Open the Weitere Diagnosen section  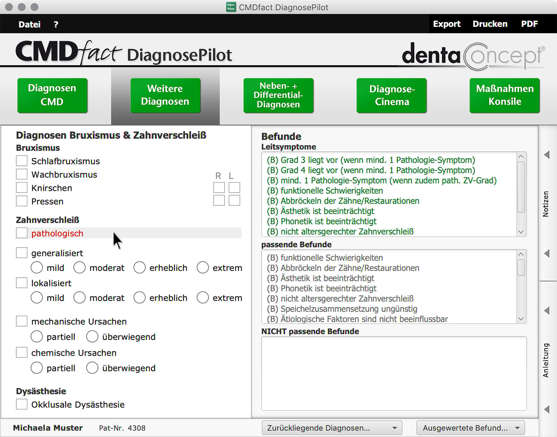[x=165, y=95]
